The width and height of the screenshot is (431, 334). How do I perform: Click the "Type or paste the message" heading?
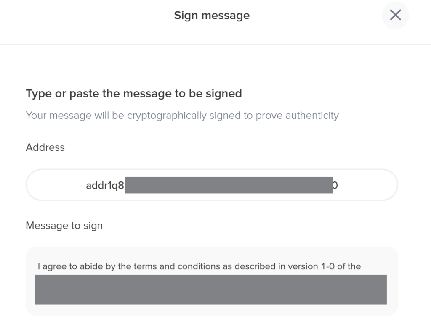point(133,93)
